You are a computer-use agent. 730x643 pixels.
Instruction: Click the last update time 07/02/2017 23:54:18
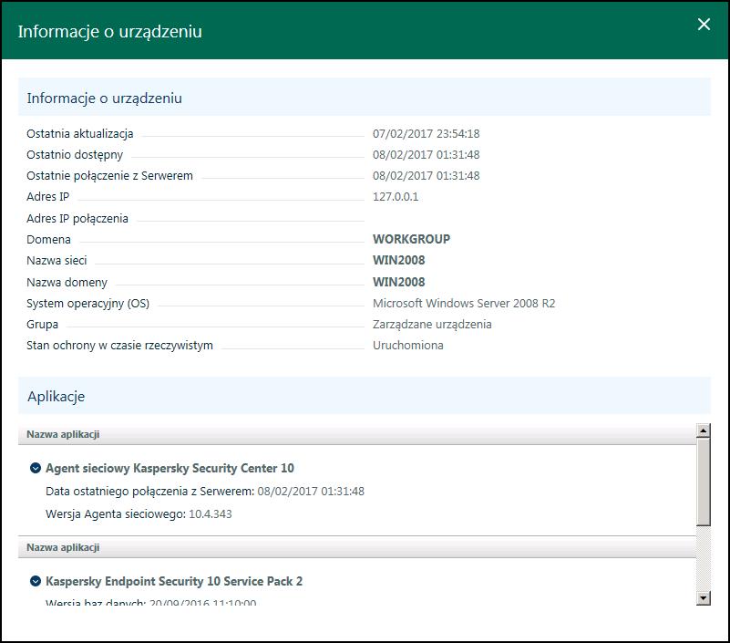click(426, 134)
